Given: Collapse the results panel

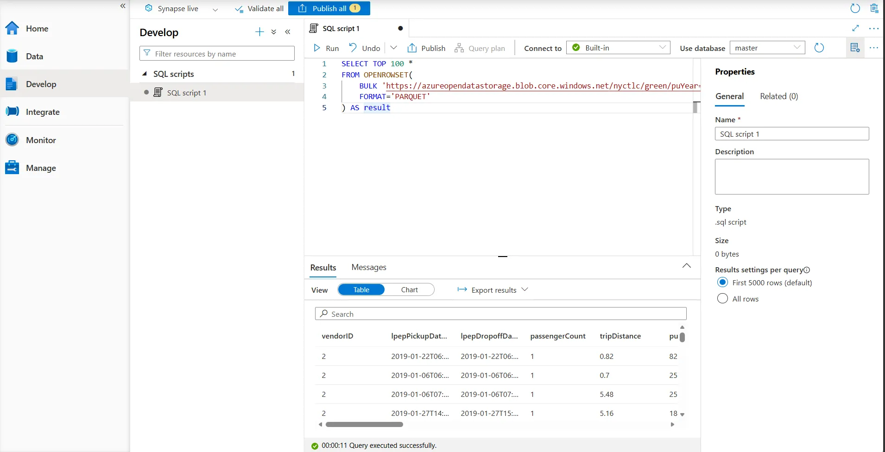Looking at the screenshot, I should (x=687, y=266).
